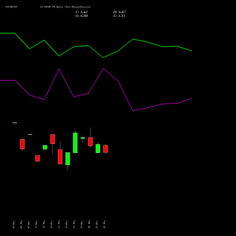
Task: Click the opening price 'O: 6.00'
Action: [82, 16]
